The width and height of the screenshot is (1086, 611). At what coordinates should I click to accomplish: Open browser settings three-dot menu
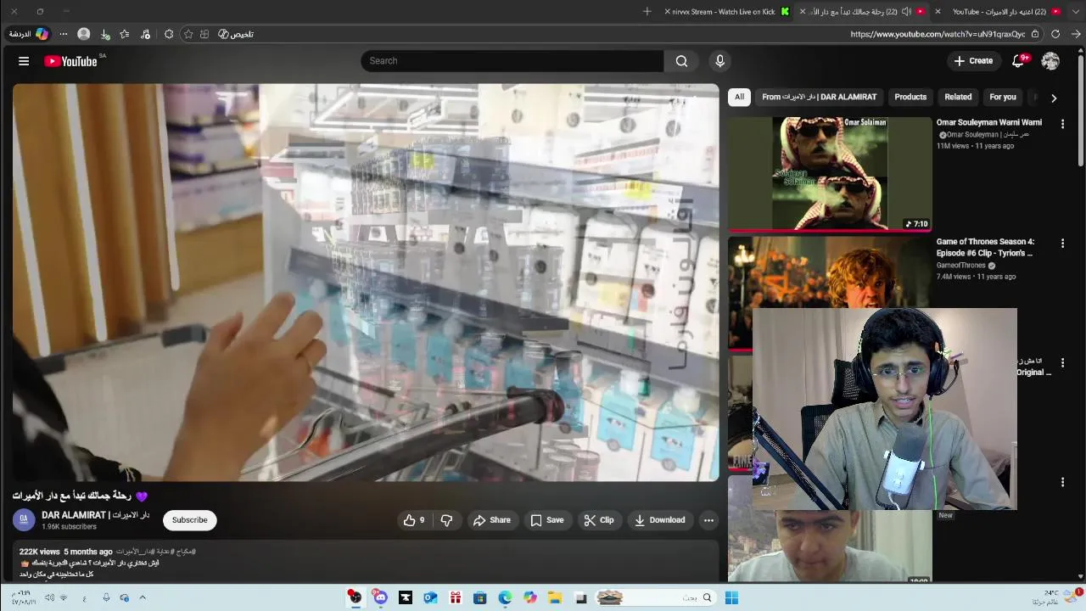pyautogui.click(x=63, y=34)
